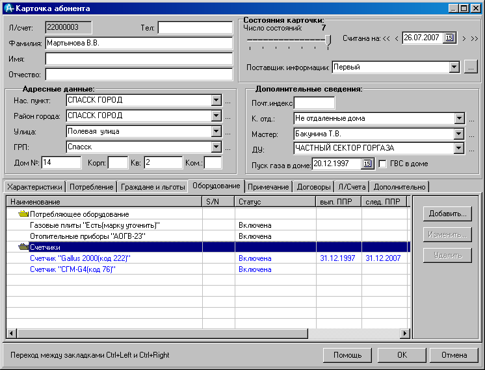This screenshot has height=370, width=485.
Task: Switch to the Потребление tab
Action: pyautogui.click(x=92, y=187)
